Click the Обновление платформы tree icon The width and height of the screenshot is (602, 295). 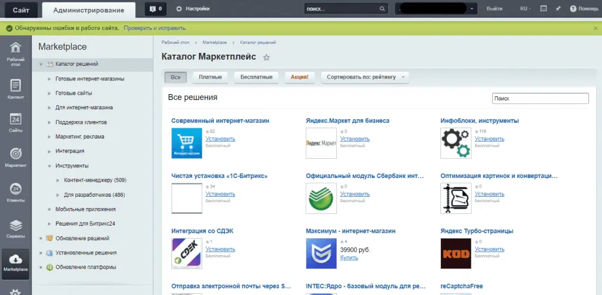tap(49, 267)
